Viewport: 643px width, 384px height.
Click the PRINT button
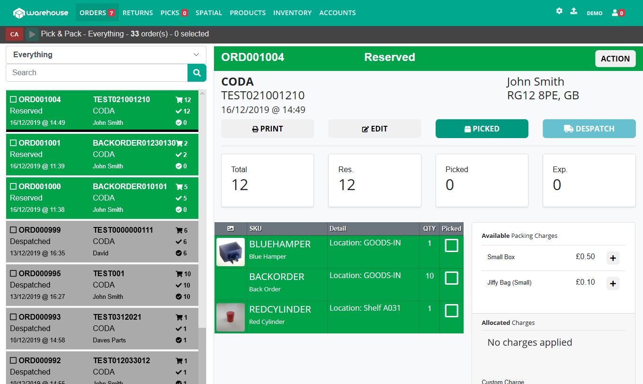268,129
